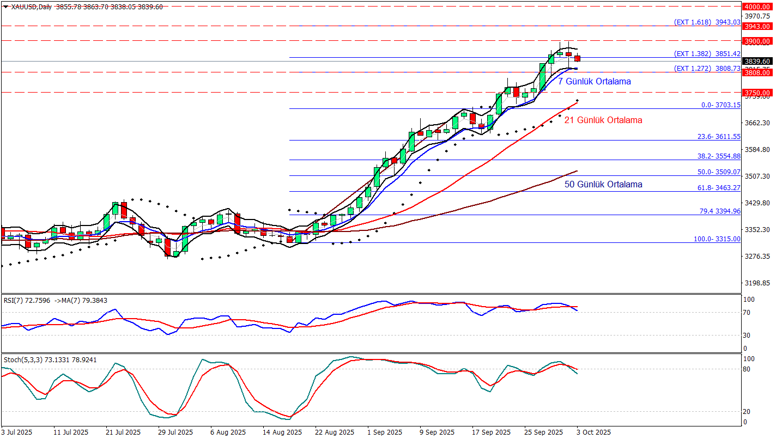Click the latest Parabolic SAR dot above the 21-day average
Screen dimensions: 776x439
577,101
